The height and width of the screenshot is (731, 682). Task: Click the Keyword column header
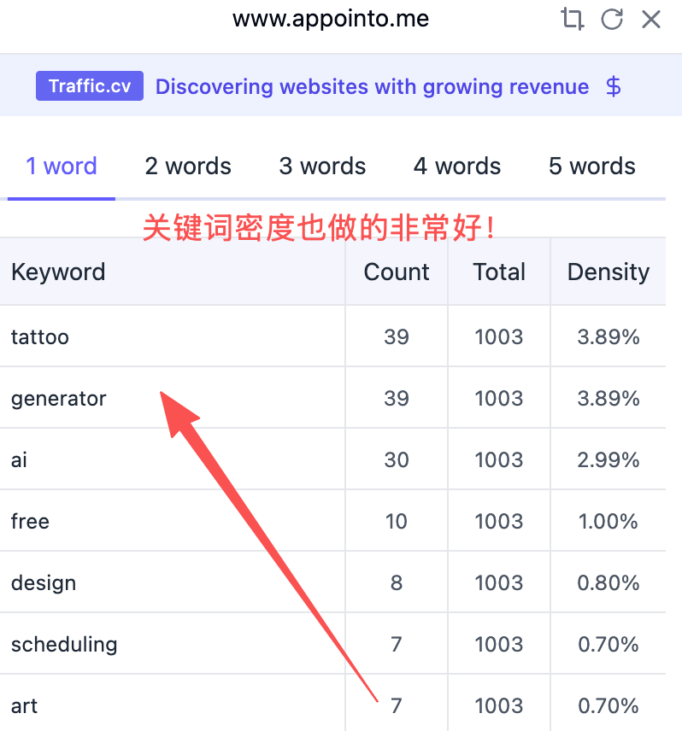coord(58,272)
